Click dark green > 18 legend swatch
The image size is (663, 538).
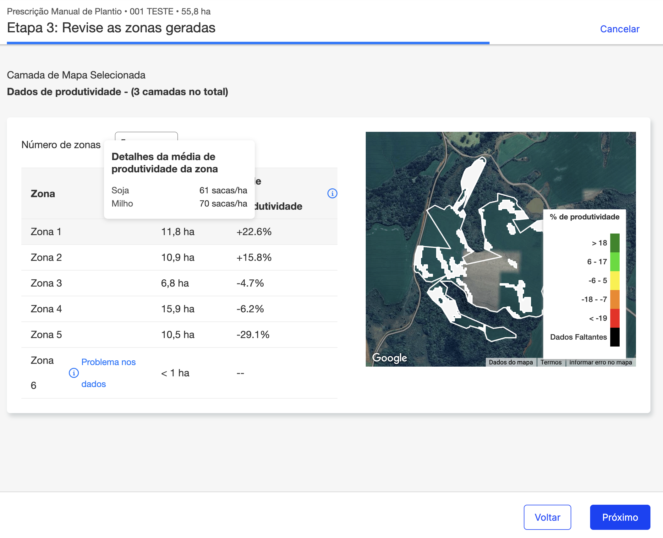615,243
